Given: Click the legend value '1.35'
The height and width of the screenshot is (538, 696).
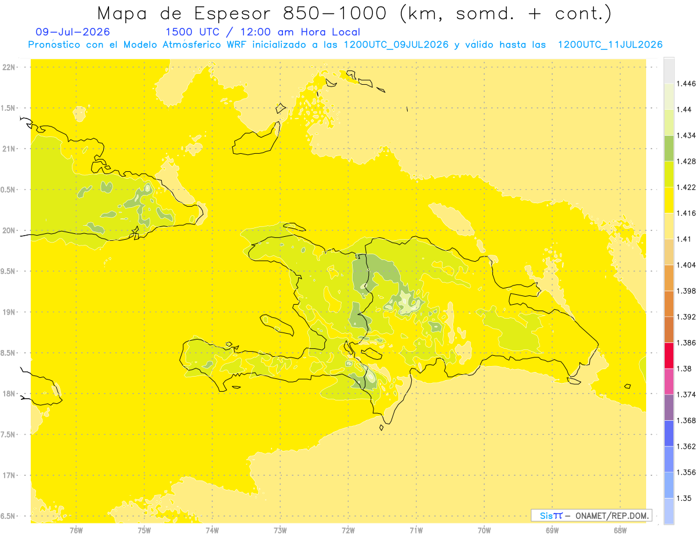Looking at the screenshot, I should [684, 498].
